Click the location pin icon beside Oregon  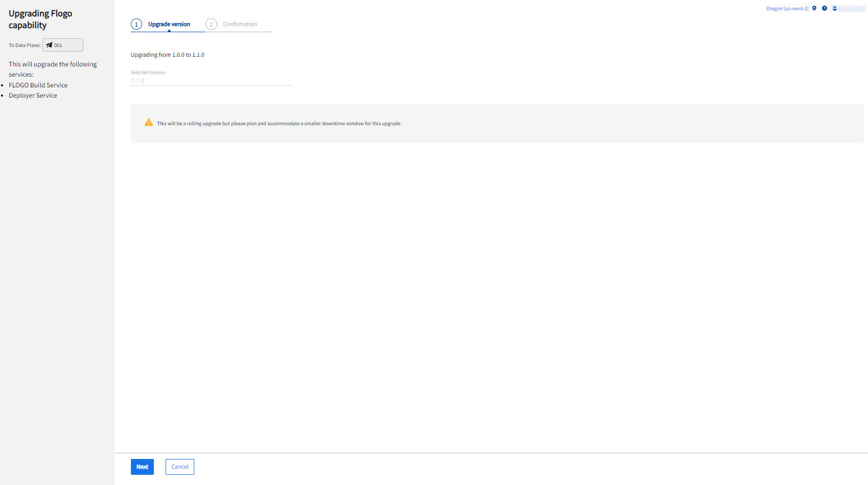[814, 8]
